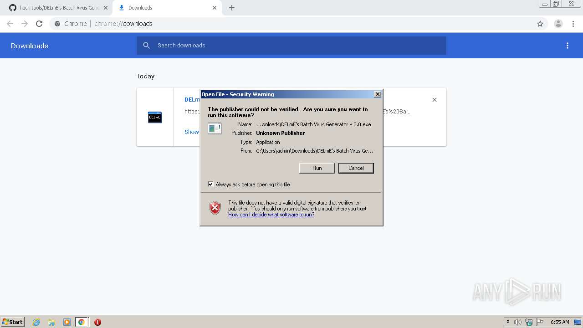
Task: Click the 'Unknown Publisher' text
Action: point(281,133)
